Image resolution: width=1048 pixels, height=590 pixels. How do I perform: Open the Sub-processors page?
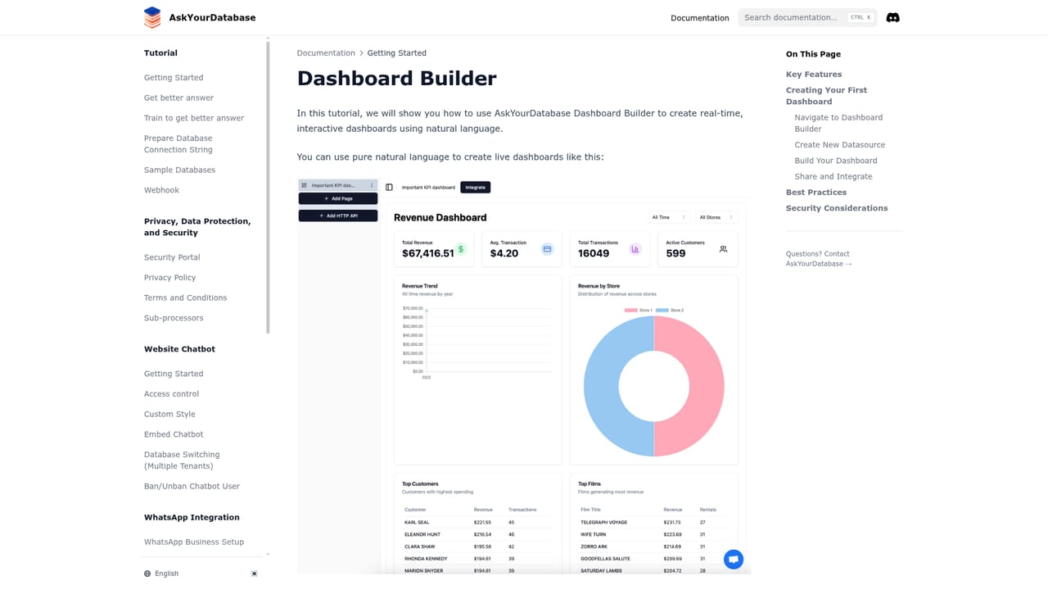[174, 318]
